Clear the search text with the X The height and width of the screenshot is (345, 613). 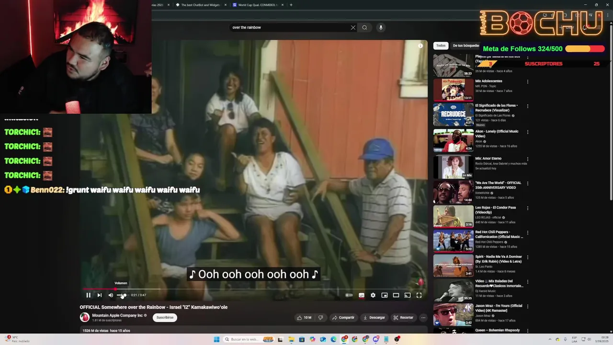pos(353,27)
